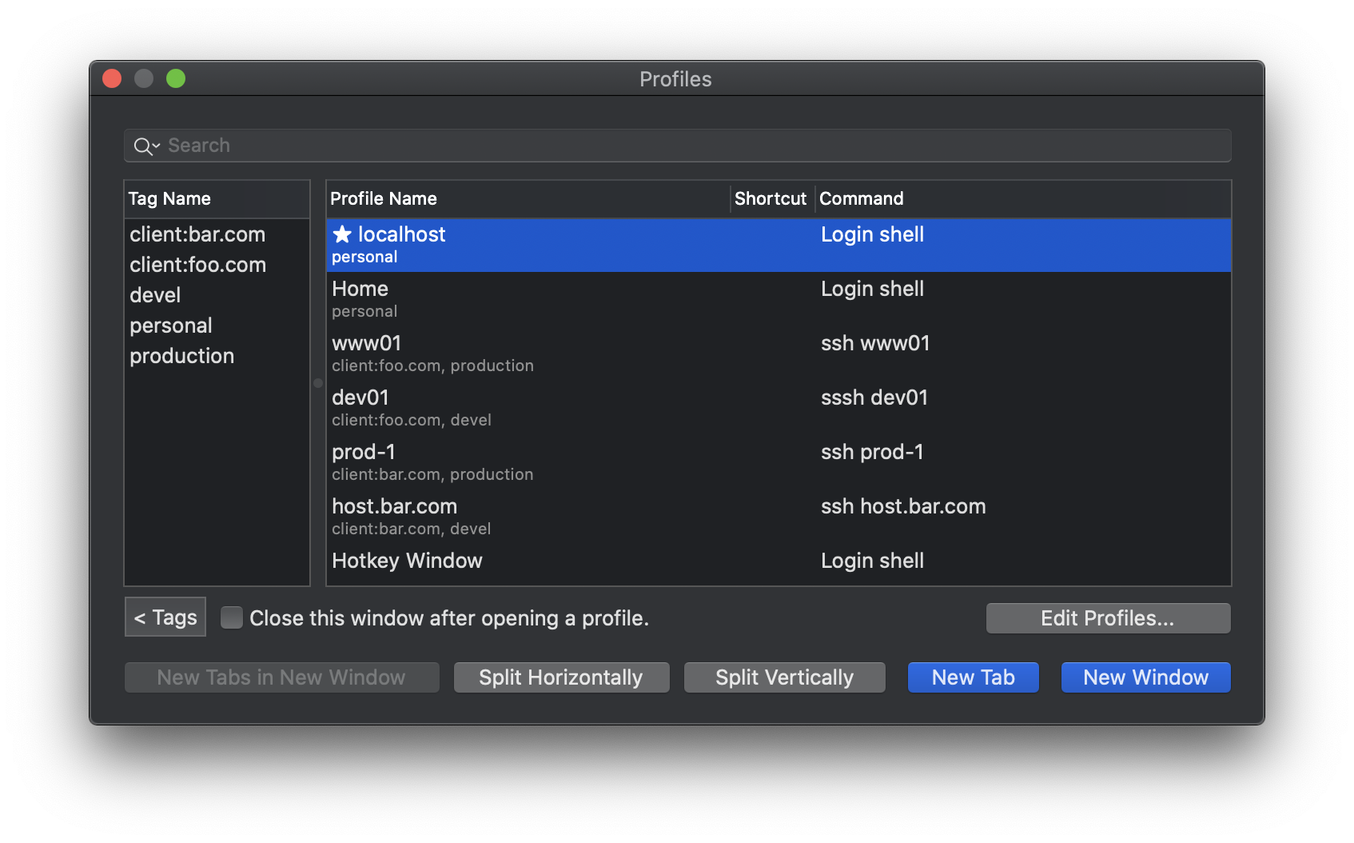Image resolution: width=1354 pixels, height=843 pixels.
Task: Choose Split Vertically
Action: tap(784, 677)
